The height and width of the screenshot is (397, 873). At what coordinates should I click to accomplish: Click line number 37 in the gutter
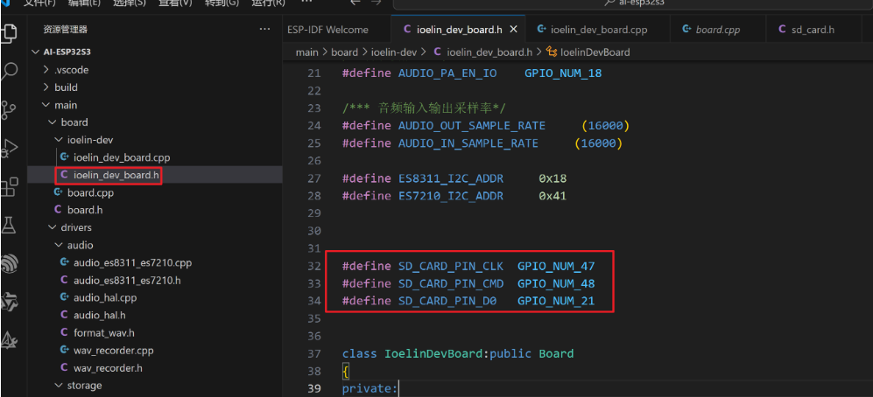pyautogui.click(x=313, y=353)
